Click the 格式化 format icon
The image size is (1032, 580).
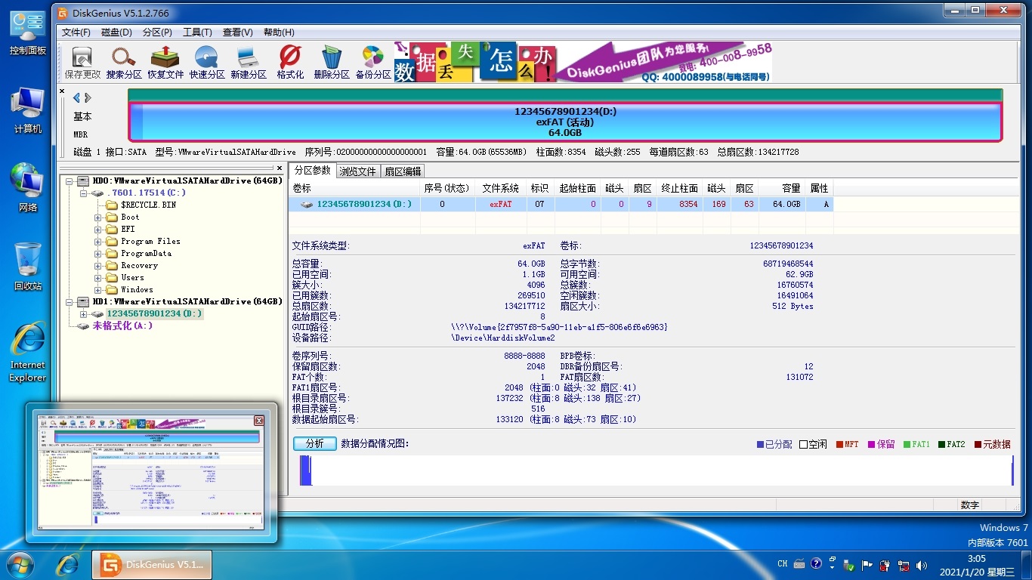pos(290,63)
